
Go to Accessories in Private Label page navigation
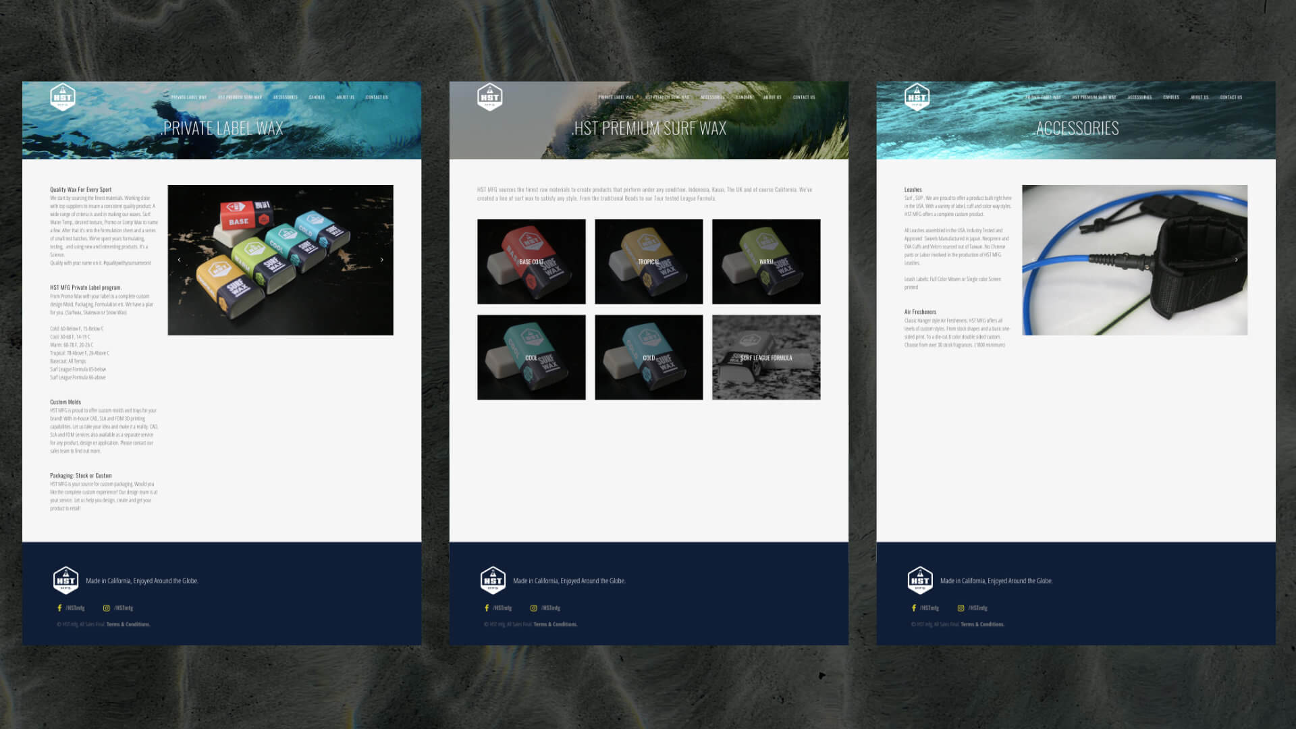pyautogui.click(x=286, y=97)
